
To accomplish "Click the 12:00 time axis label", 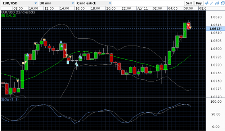I will pyautogui.click(x=49, y=9).
